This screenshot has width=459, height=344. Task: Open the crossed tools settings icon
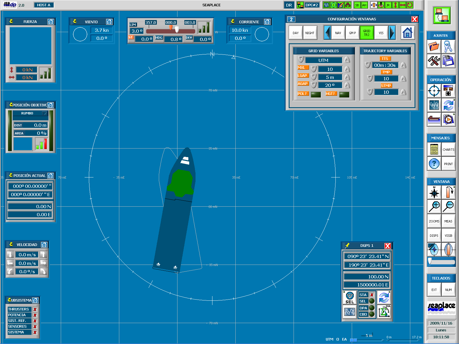pyautogui.click(x=434, y=61)
